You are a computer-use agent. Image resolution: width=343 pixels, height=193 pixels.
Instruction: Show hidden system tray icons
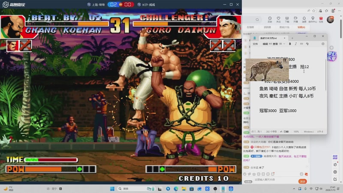(x=294, y=189)
